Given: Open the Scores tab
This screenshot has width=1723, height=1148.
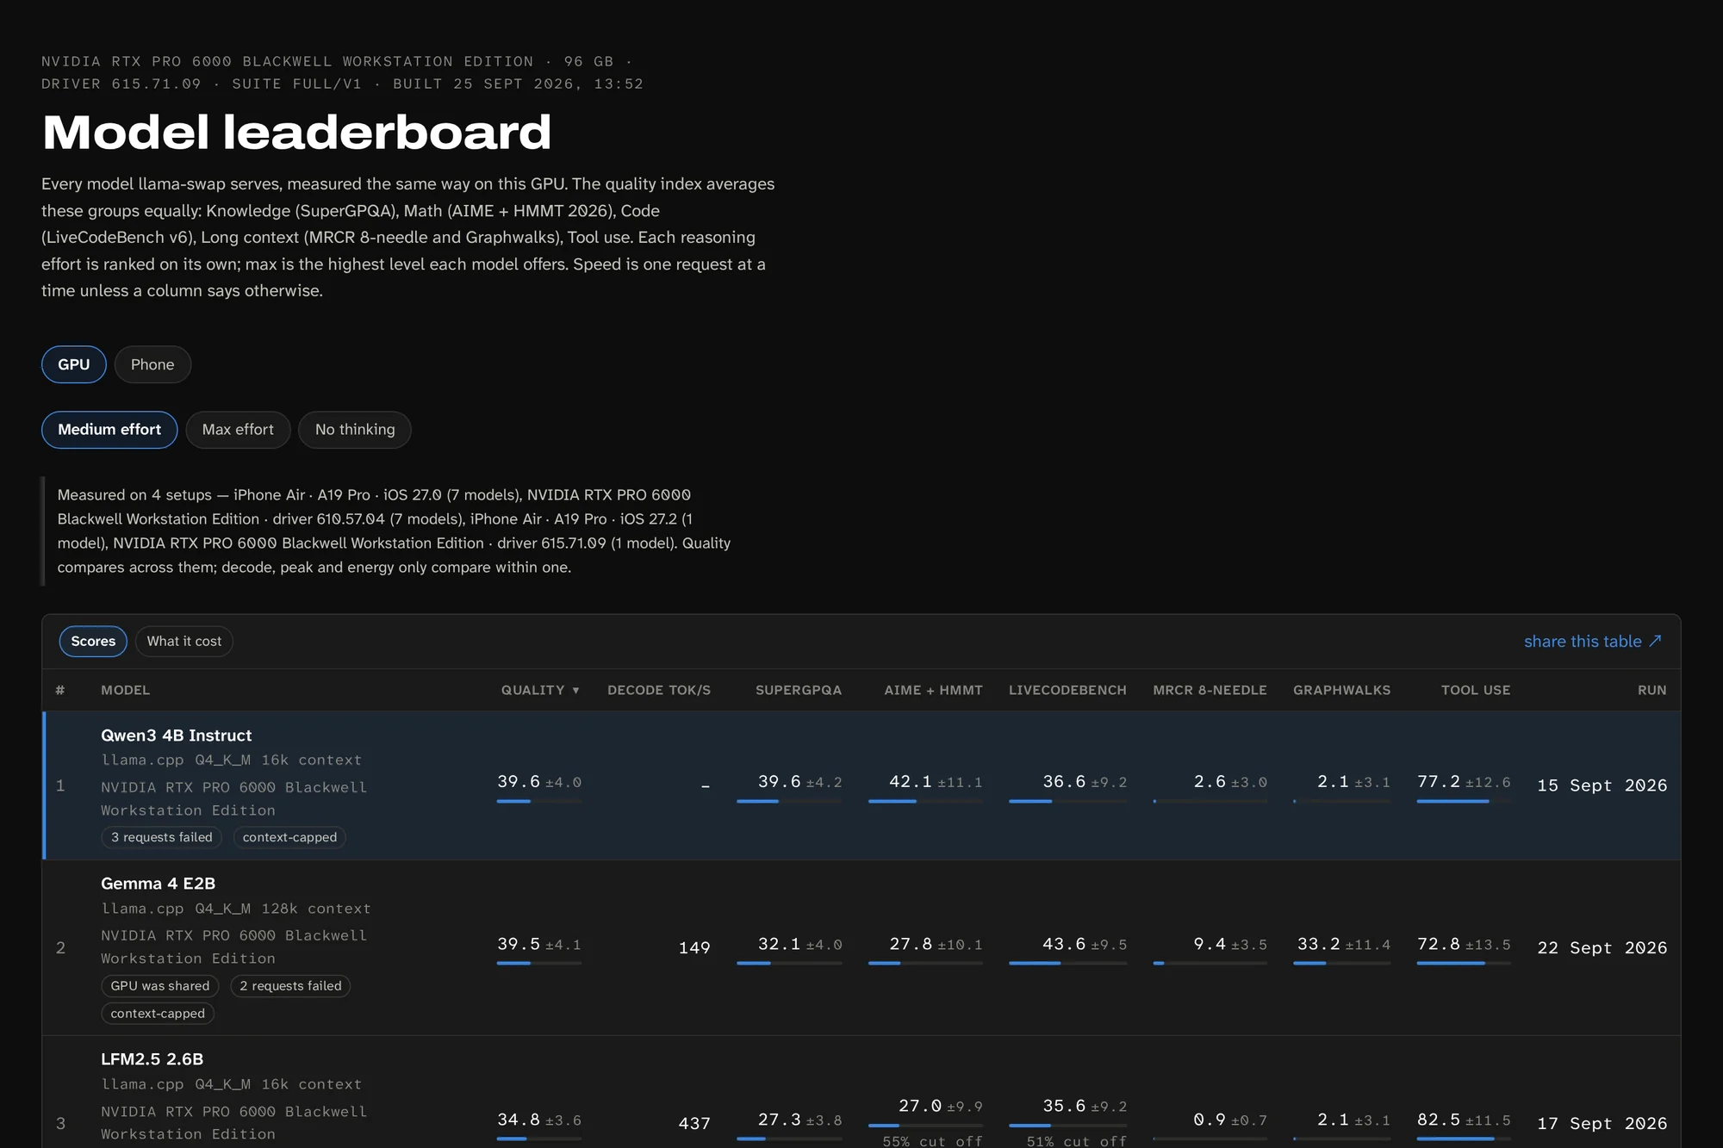Looking at the screenshot, I should pyautogui.click(x=93, y=642).
